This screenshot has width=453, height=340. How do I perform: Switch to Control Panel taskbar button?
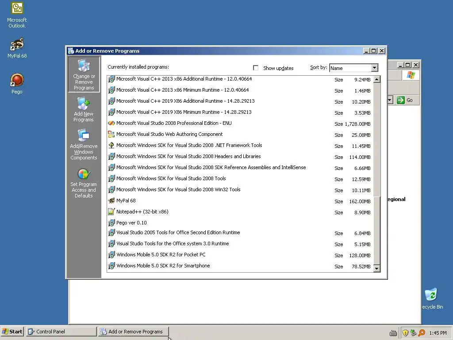point(61,332)
